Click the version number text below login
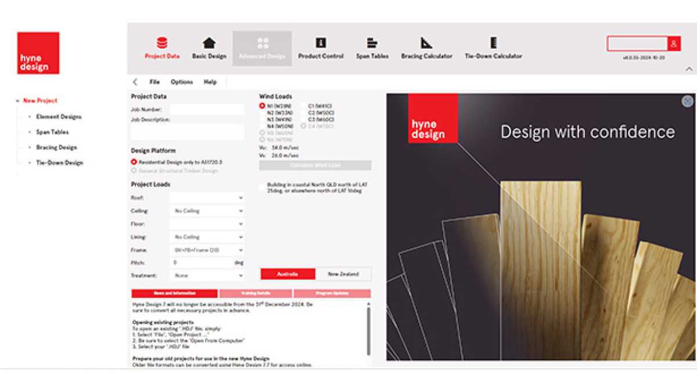This screenshot has width=697, height=392. pyautogui.click(x=644, y=58)
